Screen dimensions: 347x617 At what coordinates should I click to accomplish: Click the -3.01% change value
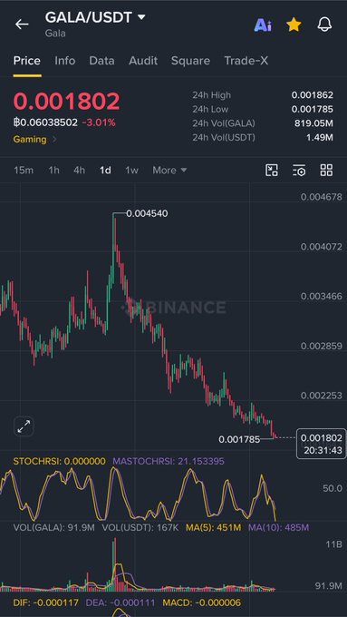coord(99,122)
